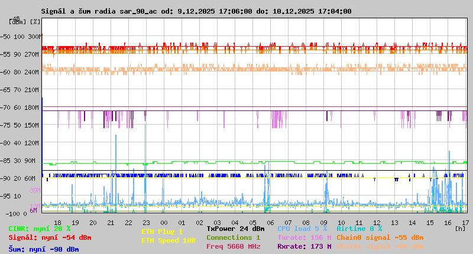Click the Rxrate 173 M legend entry
Viewport: 473px width, 254px height.
304,246
